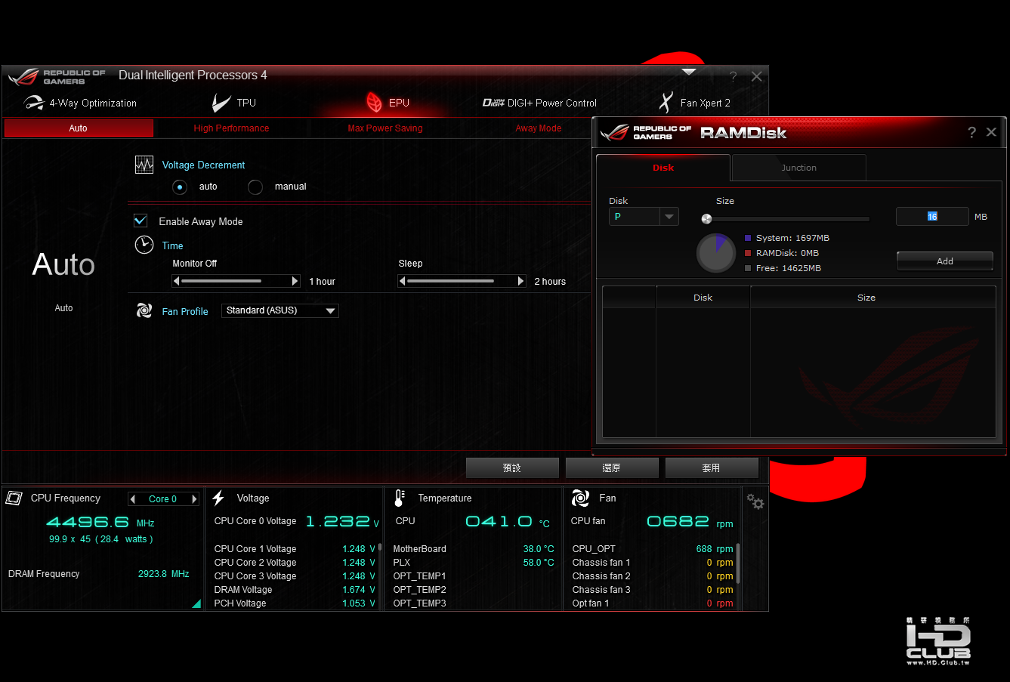Image resolution: width=1010 pixels, height=682 pixels.
Task: Click help icon in Dual Intelligent Processors
Action: pyautogui.click(x=733, y=76)
